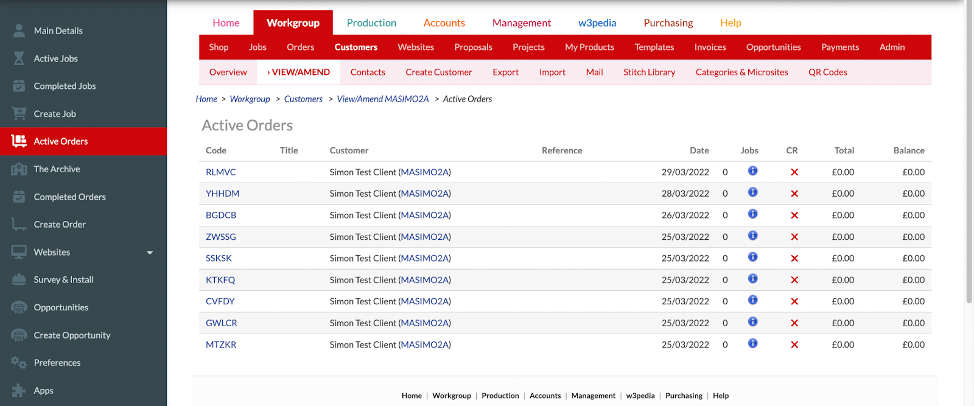Click the date 29/03/2022 cell
Screen dimensions: 974x406
coord(685,172)
